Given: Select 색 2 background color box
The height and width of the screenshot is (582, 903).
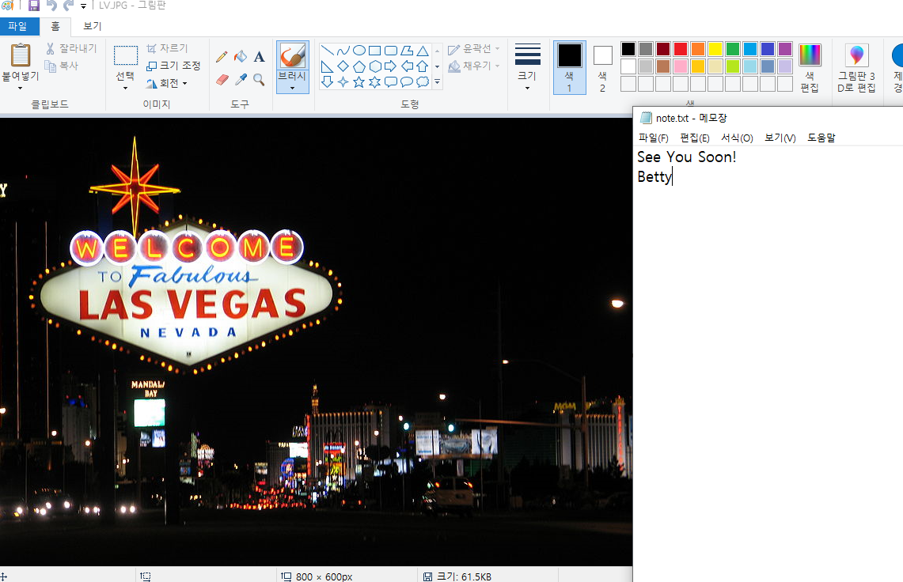Looking at the screenshot, I should click(602, 67).
